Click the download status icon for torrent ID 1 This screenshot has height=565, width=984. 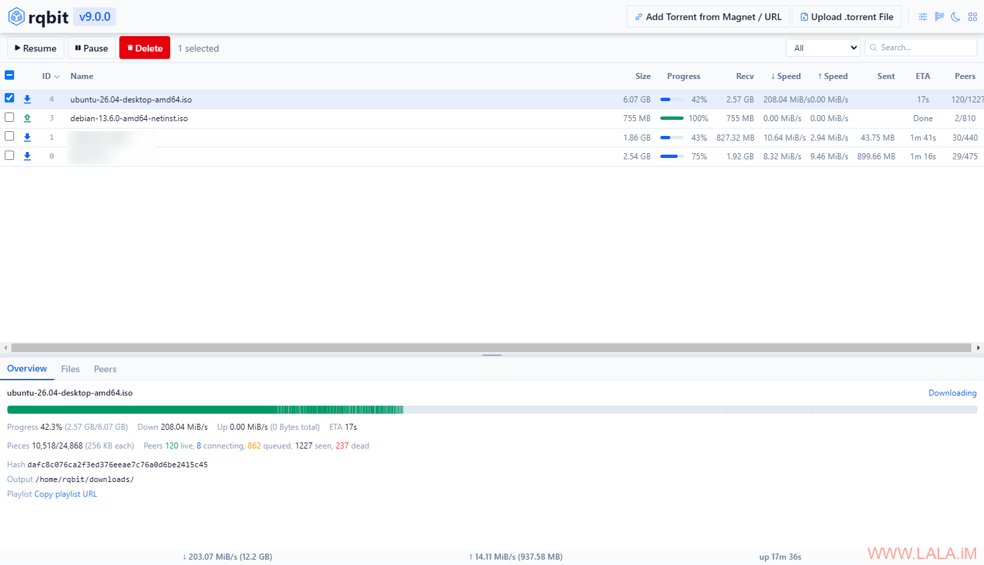tap(27, 137)
